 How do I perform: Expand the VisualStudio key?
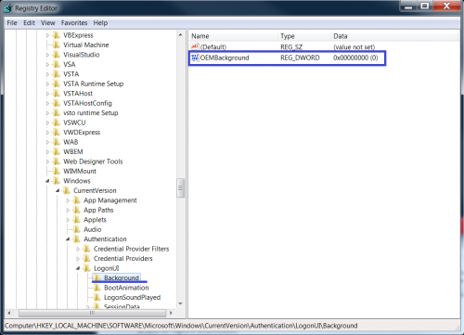tap(47, 55)
